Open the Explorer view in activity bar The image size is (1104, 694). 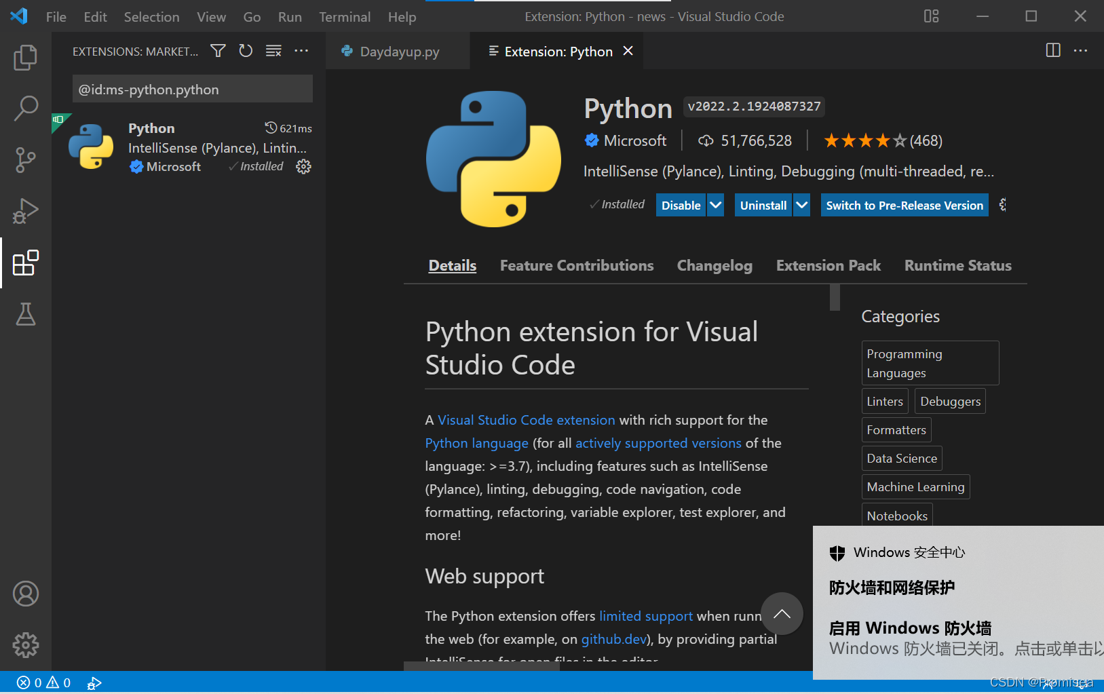26,57
